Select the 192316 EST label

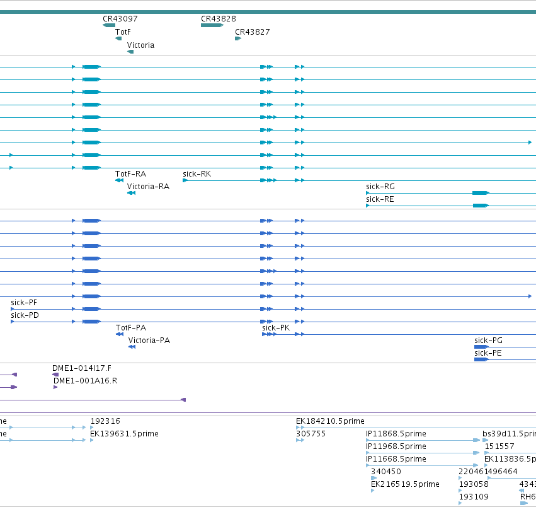(105, 421)
